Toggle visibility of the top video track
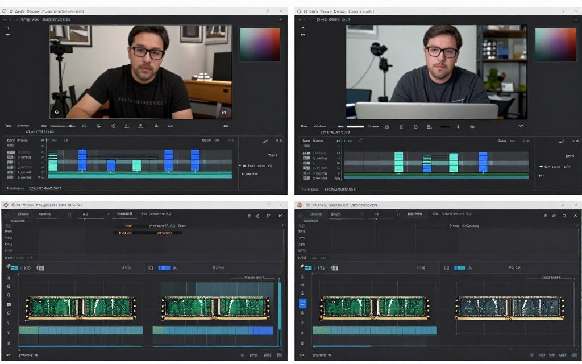Viewport: 582px width, 364px height. point(9,152)
